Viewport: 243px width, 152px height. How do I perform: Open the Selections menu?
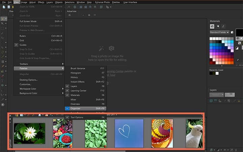(x=70, y=2)
